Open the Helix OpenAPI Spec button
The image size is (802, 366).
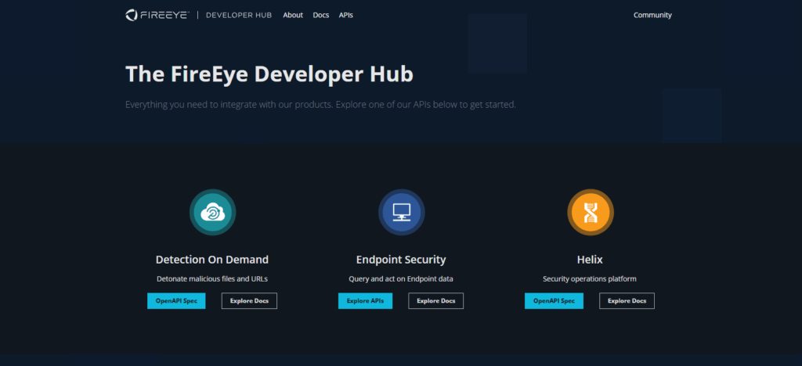554,301
